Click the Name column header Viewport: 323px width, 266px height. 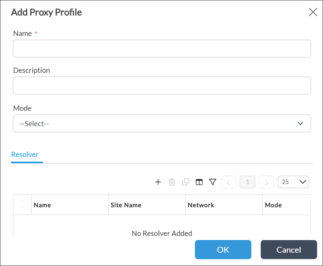pyautogui.click(x=42, y=205)
